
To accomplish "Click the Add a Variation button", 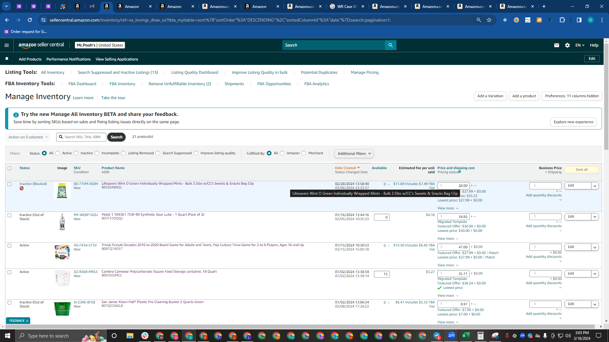I will (490, 96).
